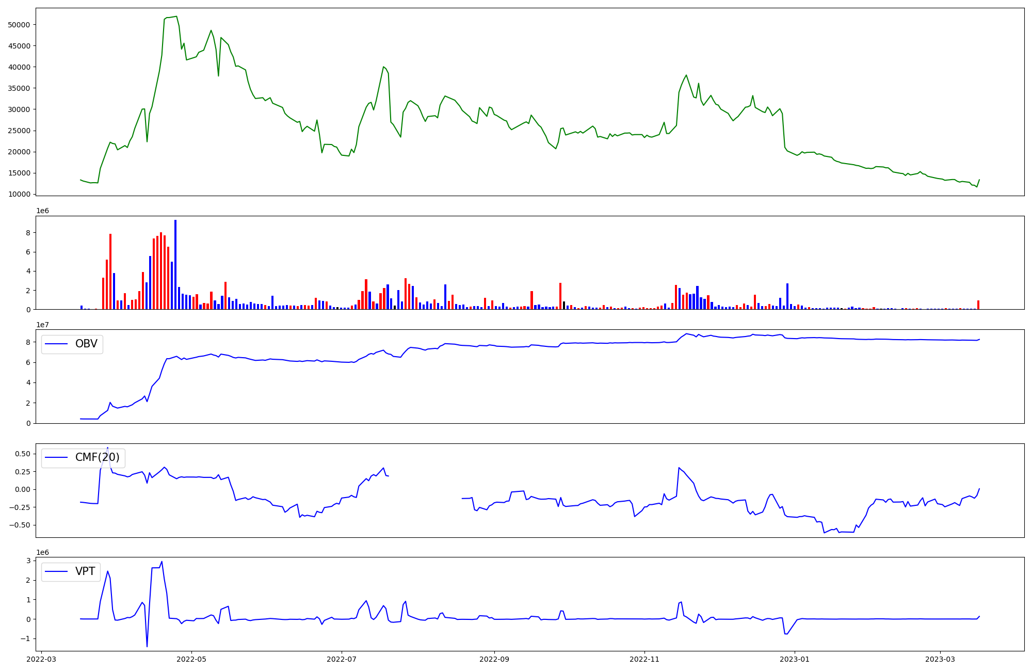Screen dimensions: 1032x671
Task: Click the CMF(20) legend label
Action: pyautogui.click(x=97, y=457)
